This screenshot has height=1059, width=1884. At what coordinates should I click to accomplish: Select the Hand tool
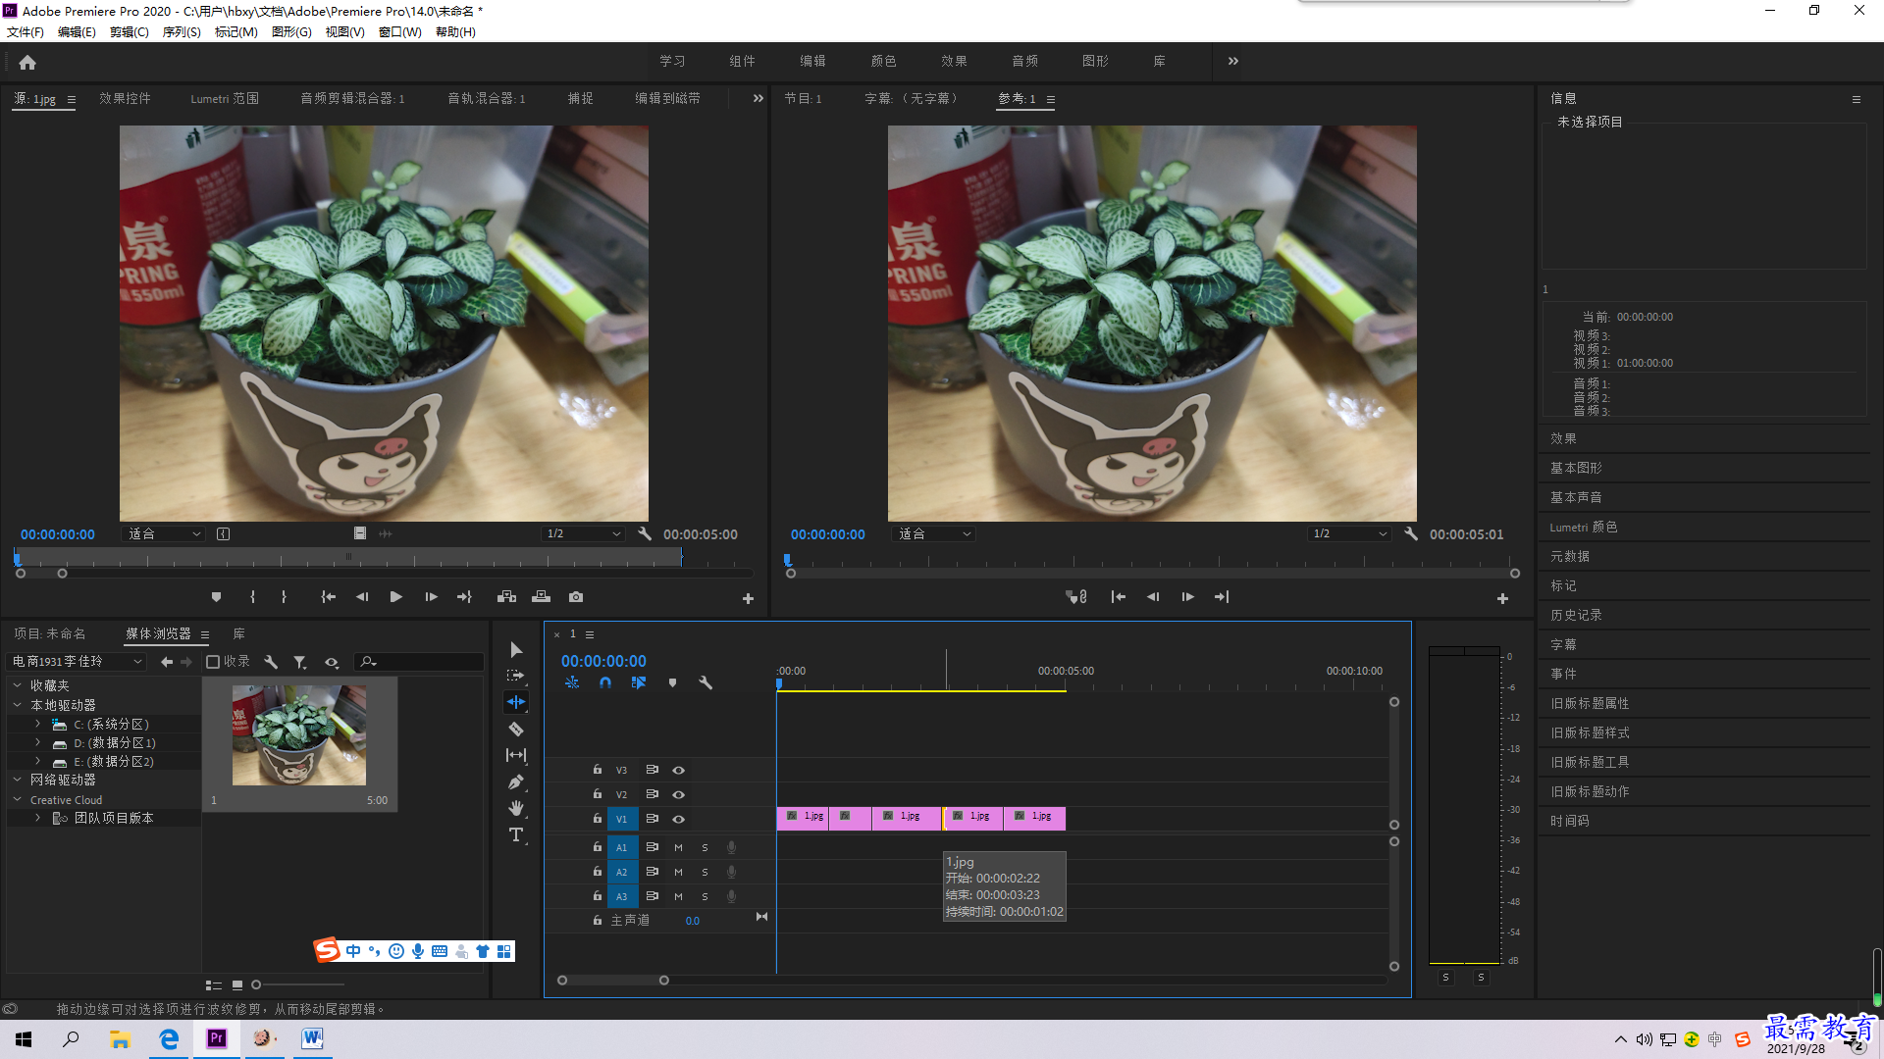pyautogui.click(x=516, y=808)
